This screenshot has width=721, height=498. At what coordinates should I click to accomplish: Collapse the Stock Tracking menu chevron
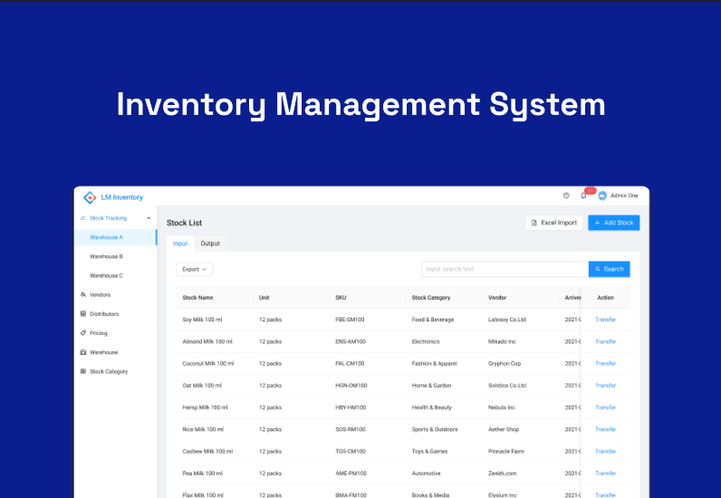coord(149,218)
